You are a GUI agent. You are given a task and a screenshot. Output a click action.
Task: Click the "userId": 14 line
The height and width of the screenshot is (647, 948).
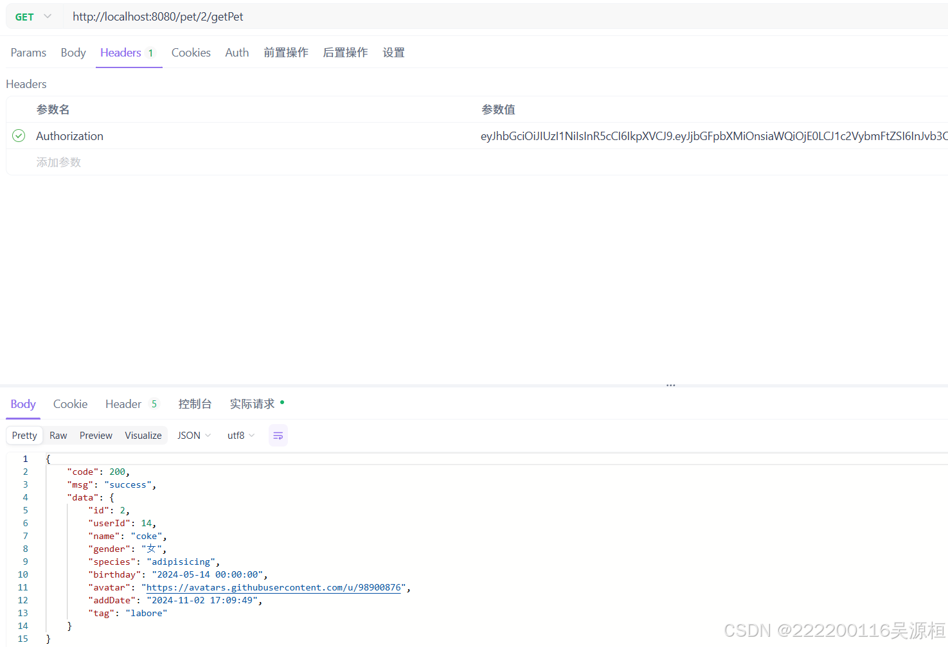pos(122,524)
